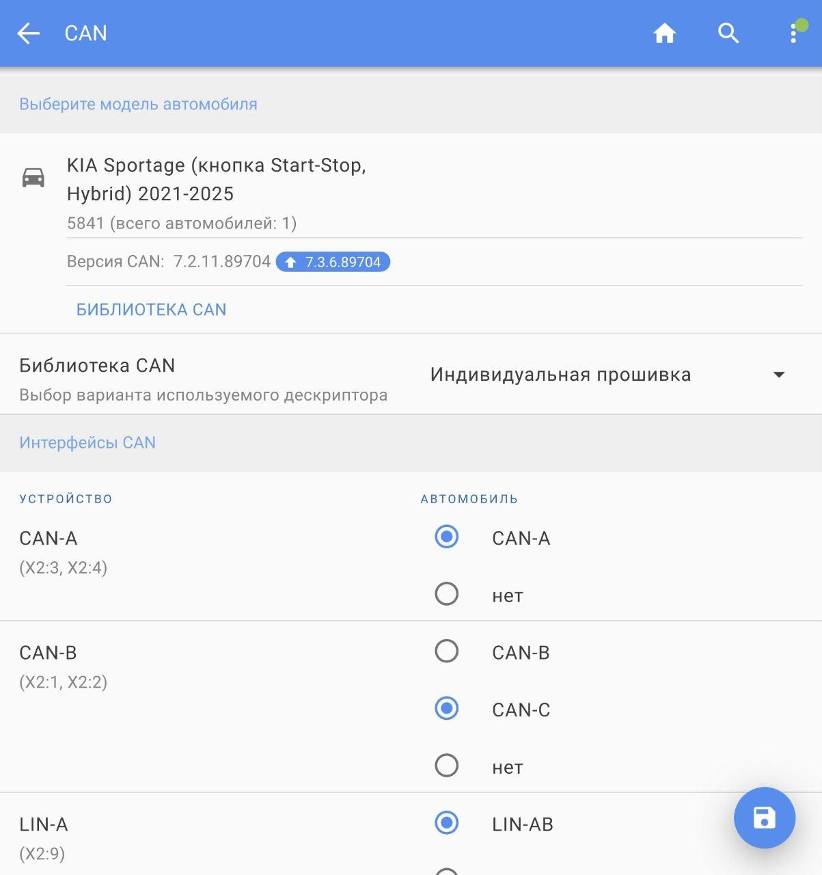Viewport: 822px width, 875px height.
Task: Click the car model icon
Action: coord(33,178)
